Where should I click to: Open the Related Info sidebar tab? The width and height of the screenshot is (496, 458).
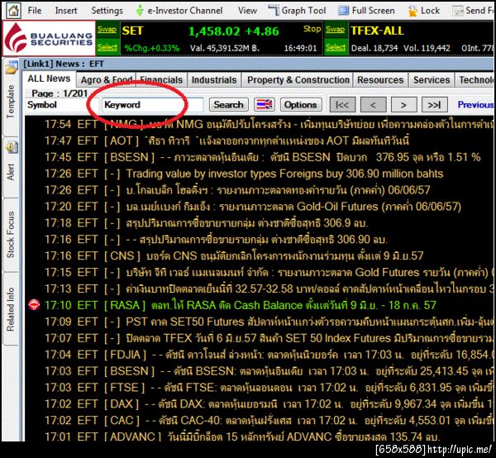click(11, 308)
